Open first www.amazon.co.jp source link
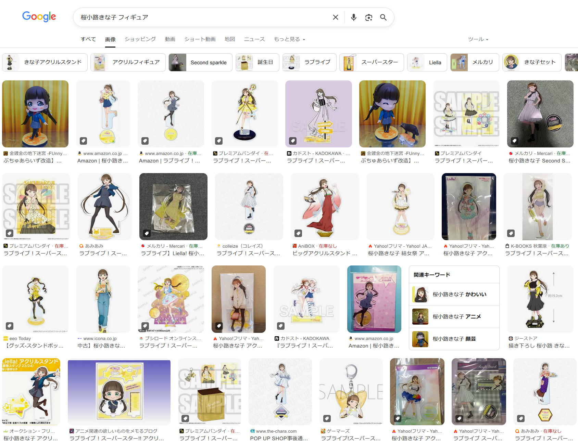Viewport: 578px width, 443px height. tap(103, 153)
